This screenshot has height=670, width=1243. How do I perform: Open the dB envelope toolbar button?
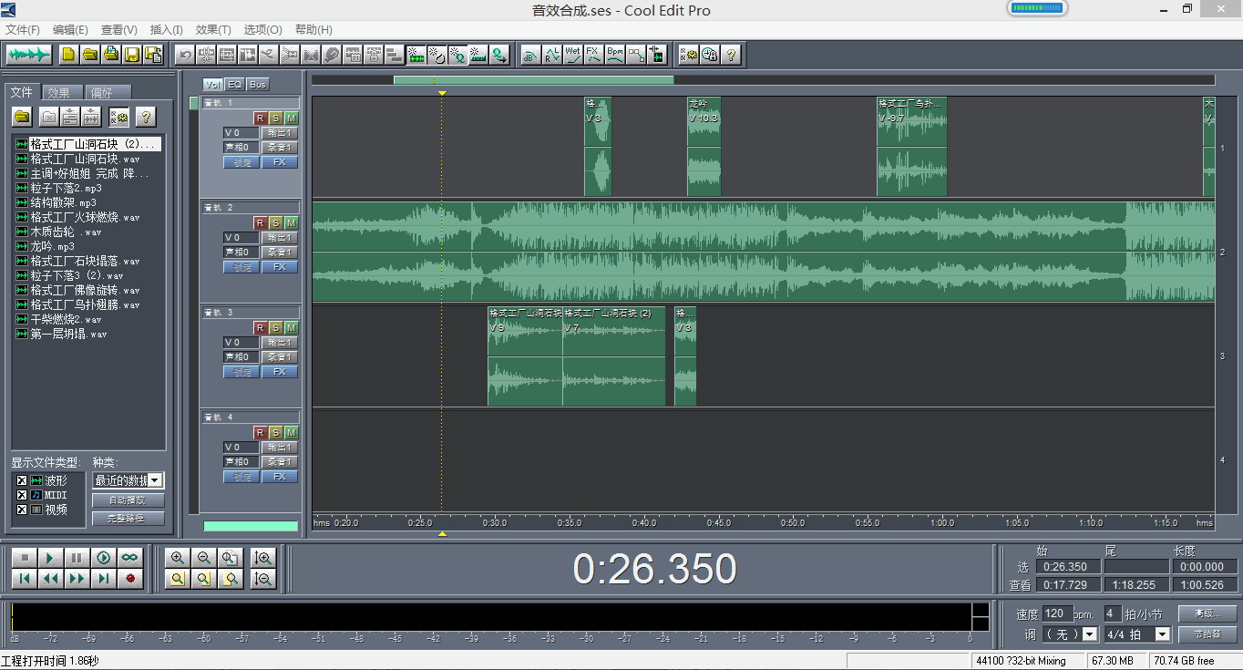(530, 55)
